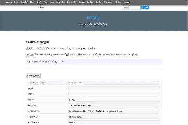Open Categories from the admin bar
This screenshot has height=125, width=188.
coord(60,2)
